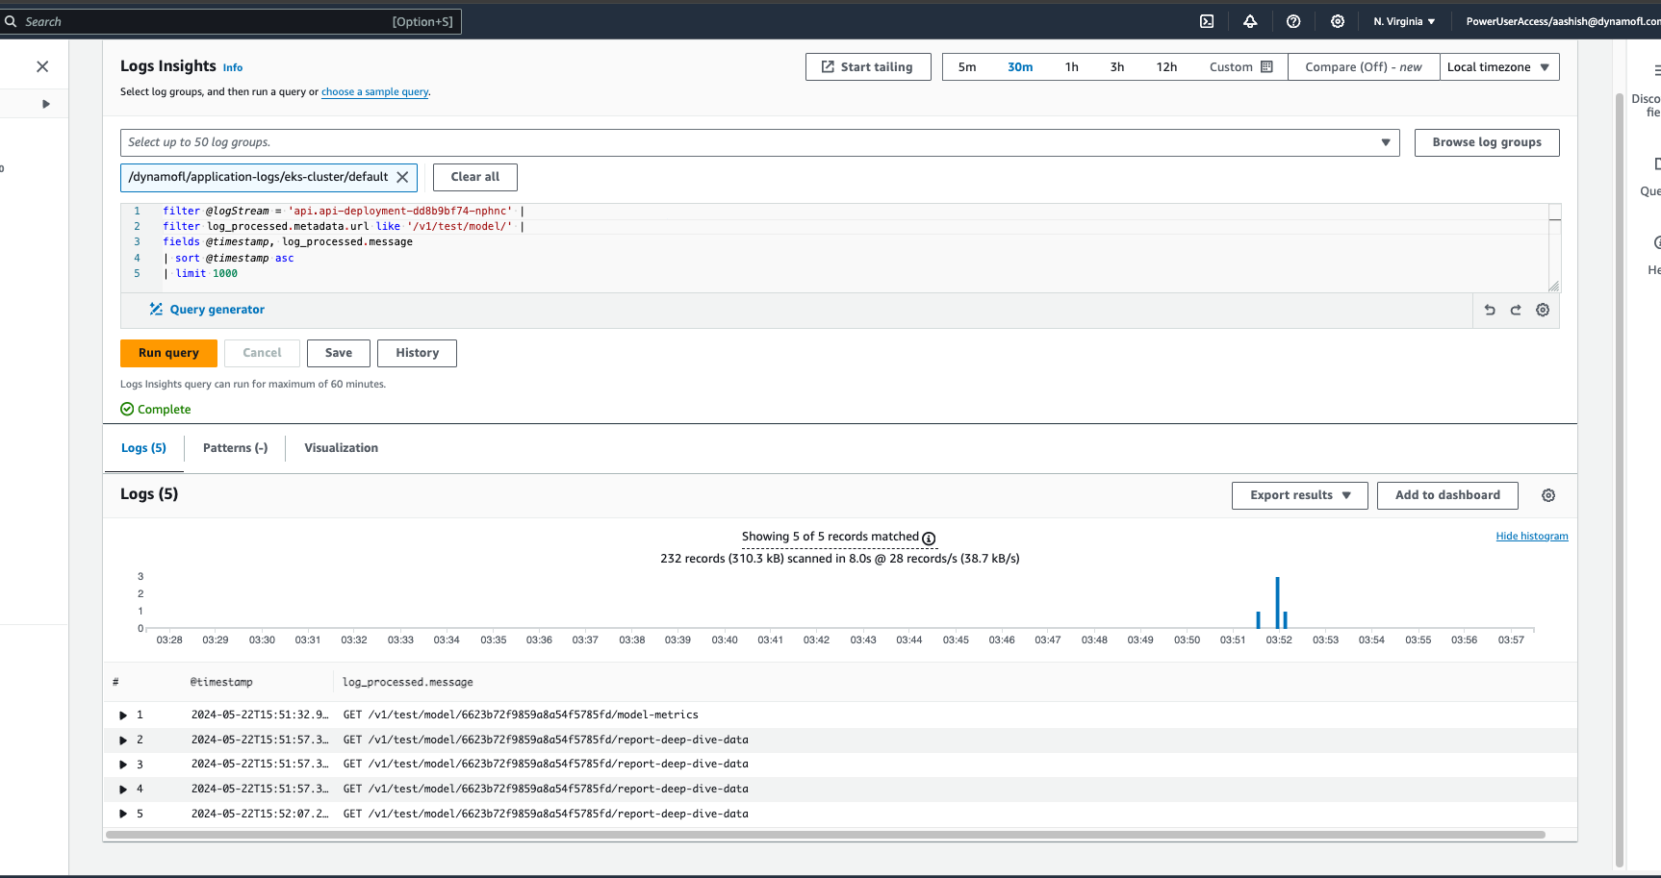Switch to the Visualization tab
This screenshot has height=878, width=1661.
pyautogui.click(x=341, y=448)
